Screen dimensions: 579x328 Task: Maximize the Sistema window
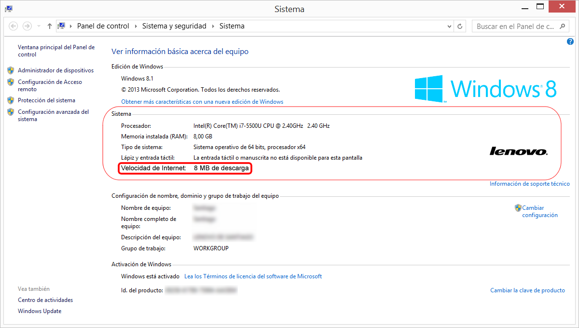coord(540,7)
